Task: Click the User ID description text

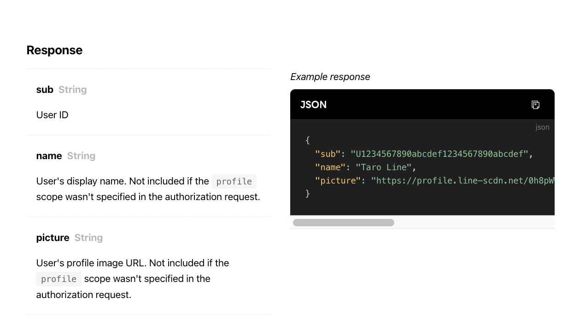Action: point(52,115)
